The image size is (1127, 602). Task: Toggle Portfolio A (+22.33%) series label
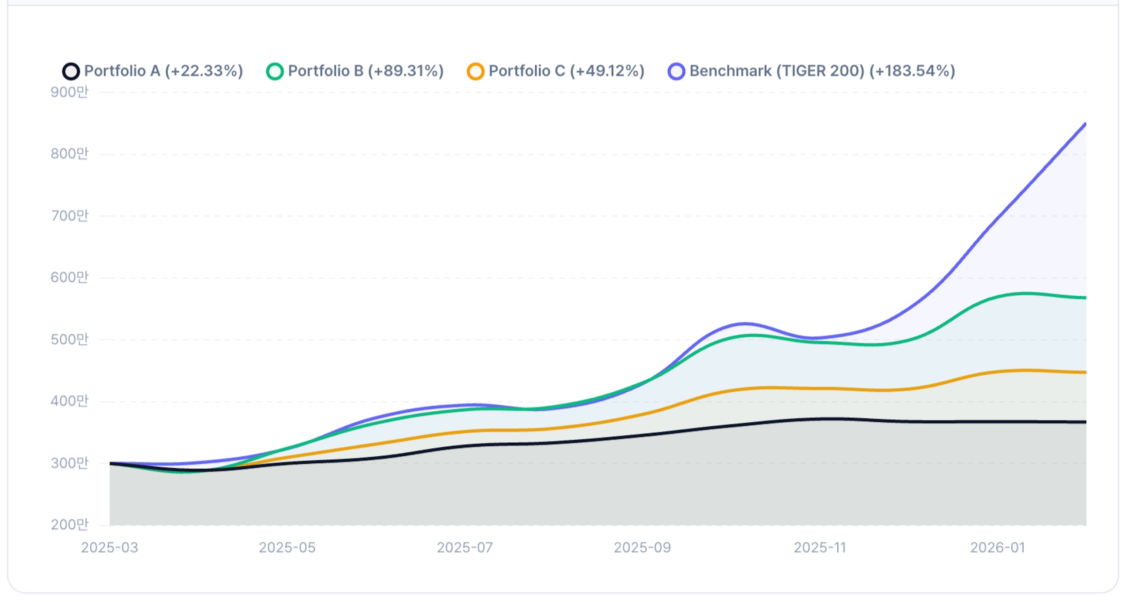coord(163,71)
